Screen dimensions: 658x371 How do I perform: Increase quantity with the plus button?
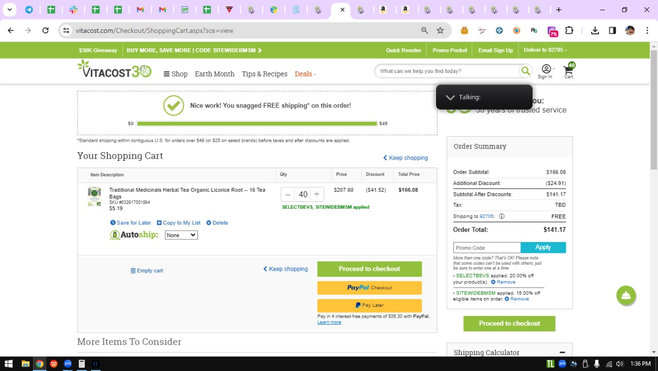coord(317,194)
